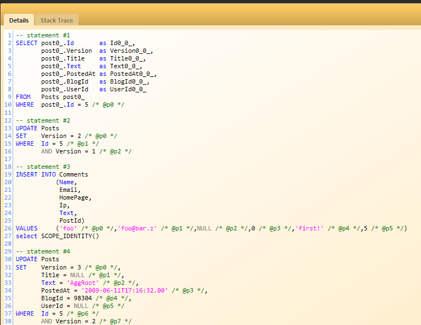Click the 'AggRoot' string value
This screenshot has width=421, height=325.
82,283
